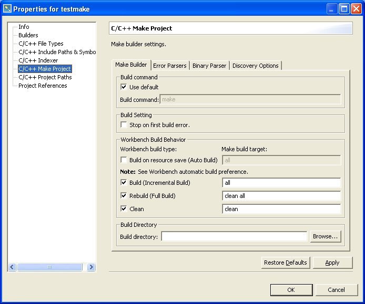Open Project References page
Screen dimensions: 365x304
[43, 86]
